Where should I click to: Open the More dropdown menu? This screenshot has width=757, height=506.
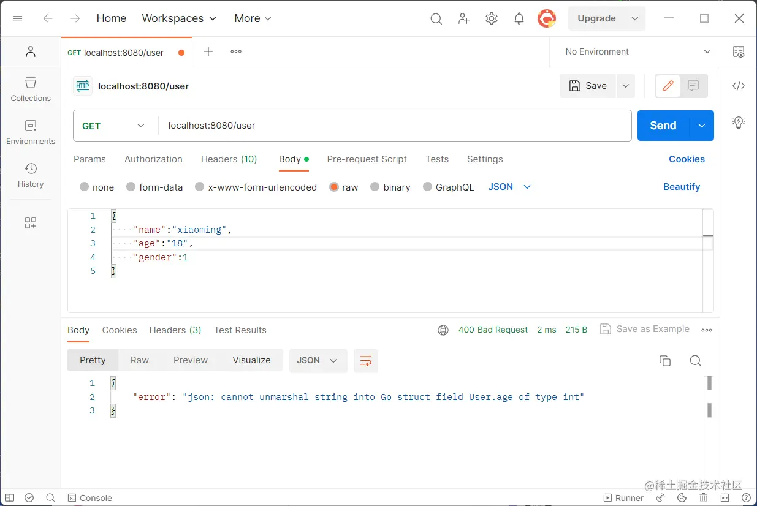tap(253, 18)
